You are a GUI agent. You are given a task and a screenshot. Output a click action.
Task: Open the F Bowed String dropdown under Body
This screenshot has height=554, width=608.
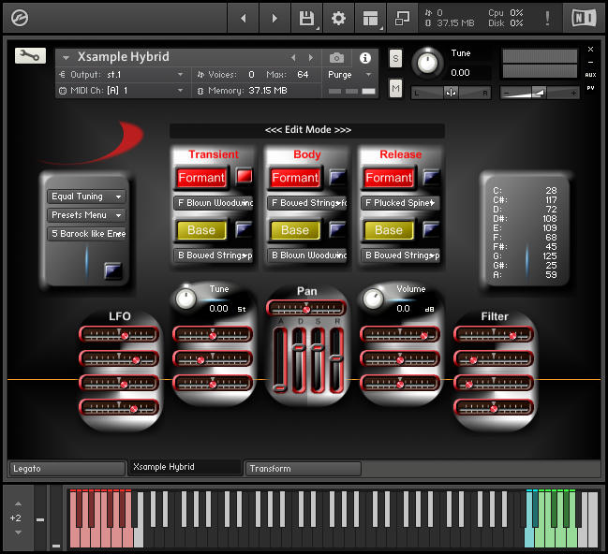pyautogui.click(x=307, y=203)
